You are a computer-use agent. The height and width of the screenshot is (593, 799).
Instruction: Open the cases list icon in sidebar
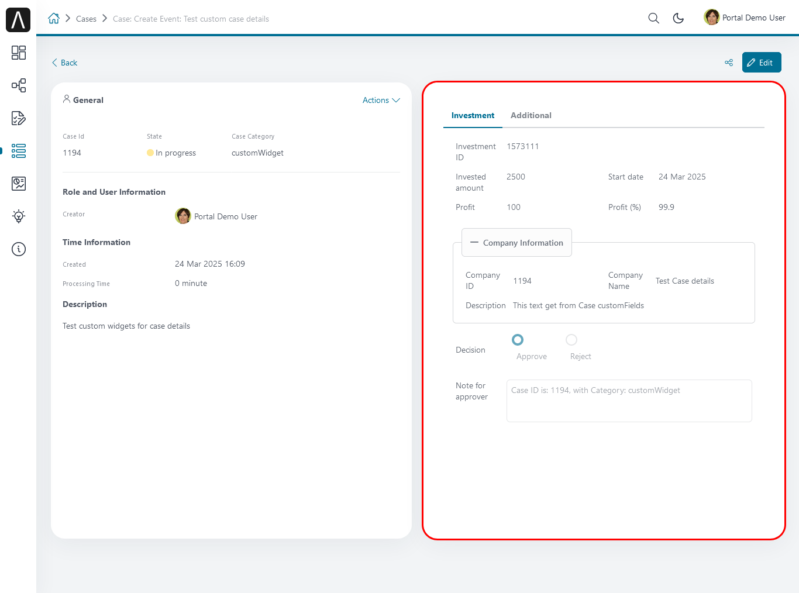pos(19,151)
